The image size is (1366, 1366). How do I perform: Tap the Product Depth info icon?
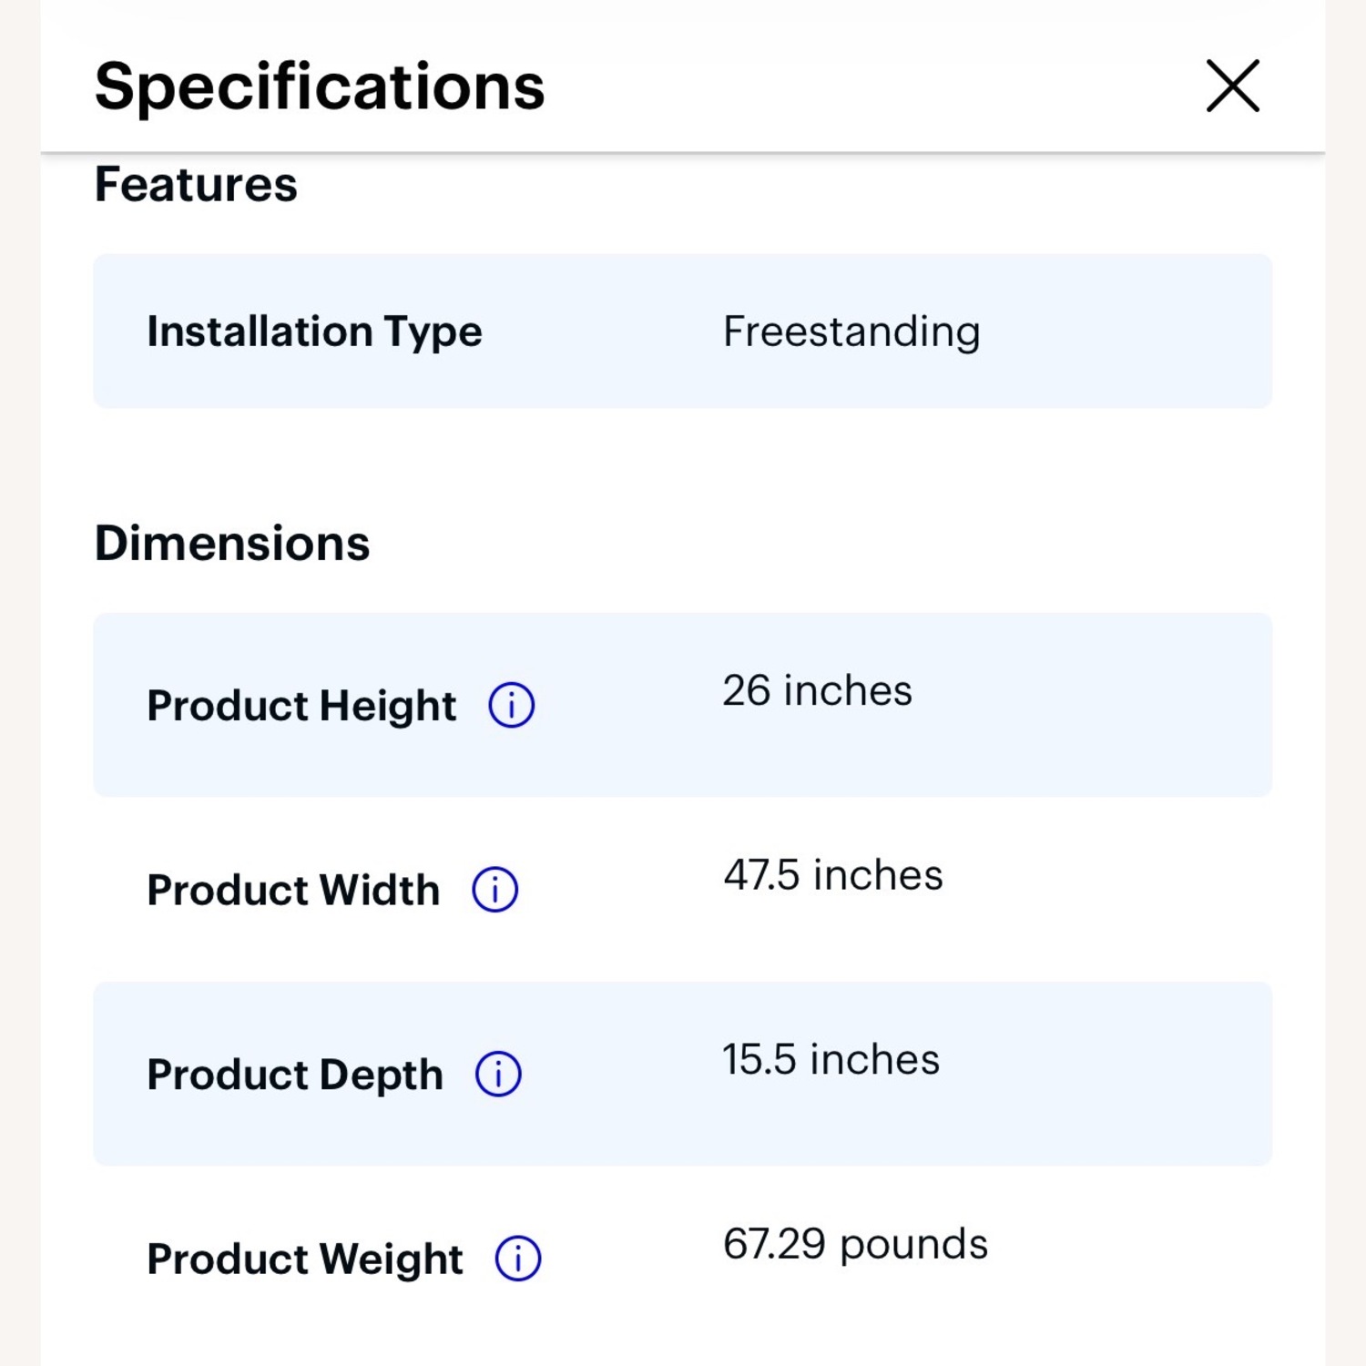point(498,1075)
